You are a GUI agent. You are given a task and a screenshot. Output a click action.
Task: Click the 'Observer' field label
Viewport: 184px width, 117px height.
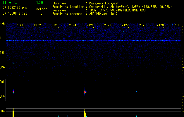click(59, 3)
